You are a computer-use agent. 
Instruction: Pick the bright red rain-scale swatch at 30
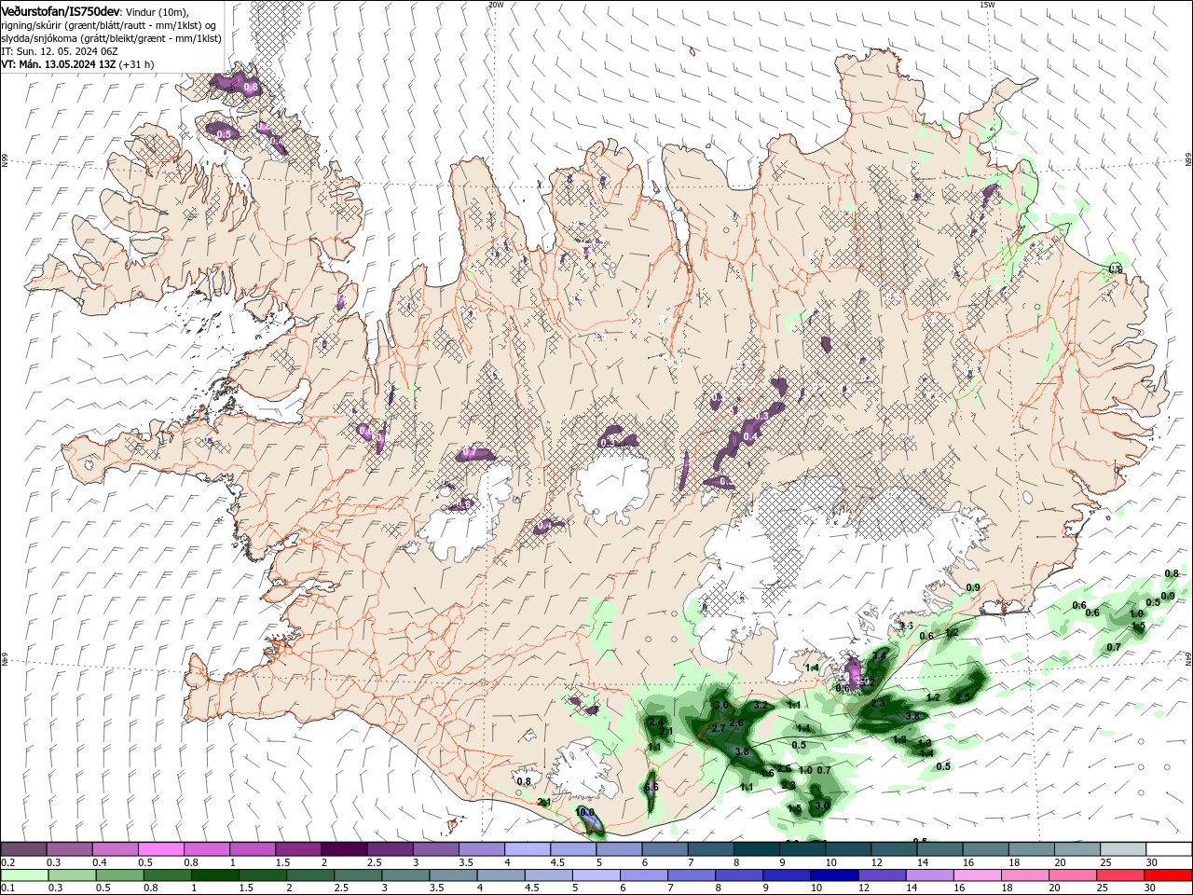pos(1168,875)
